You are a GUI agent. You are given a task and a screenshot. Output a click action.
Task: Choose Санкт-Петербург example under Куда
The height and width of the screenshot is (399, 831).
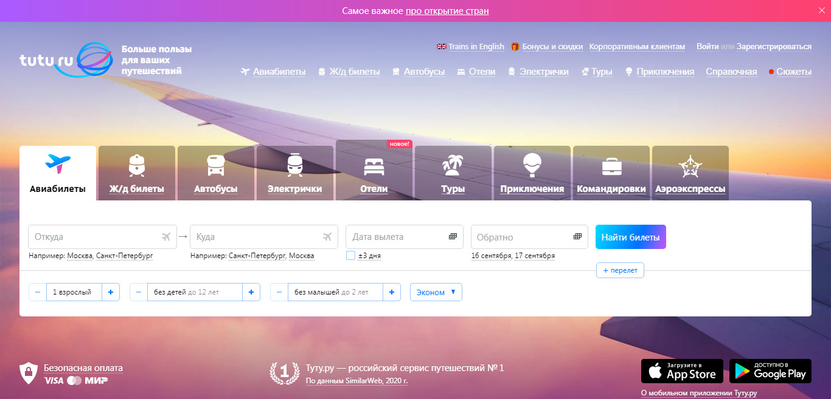257,256
